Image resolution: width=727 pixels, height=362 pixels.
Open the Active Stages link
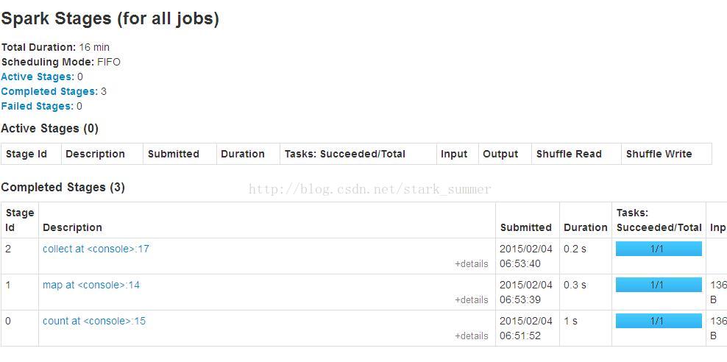pos(38,77)
